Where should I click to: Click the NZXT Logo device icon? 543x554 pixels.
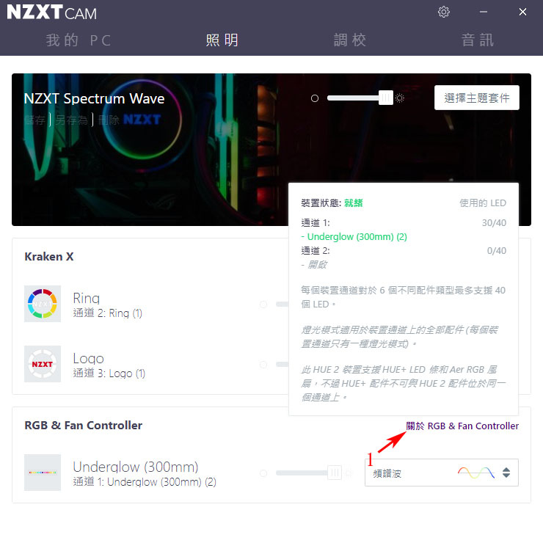tap(43, 364)
